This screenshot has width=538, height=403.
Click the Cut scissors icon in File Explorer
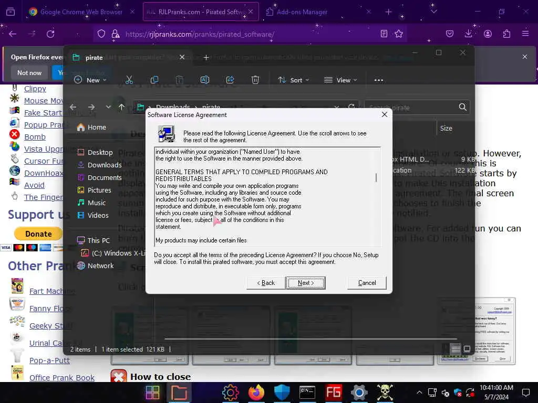pyautogui.click(x=129, y=80)
